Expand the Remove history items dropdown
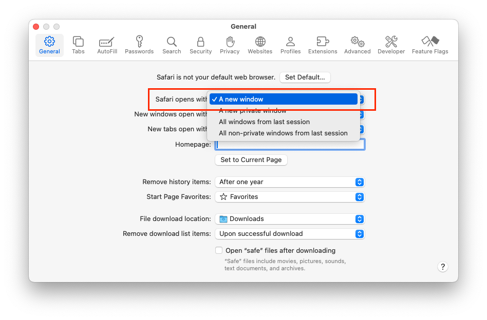Screen dimensions: 487x320 290,182
